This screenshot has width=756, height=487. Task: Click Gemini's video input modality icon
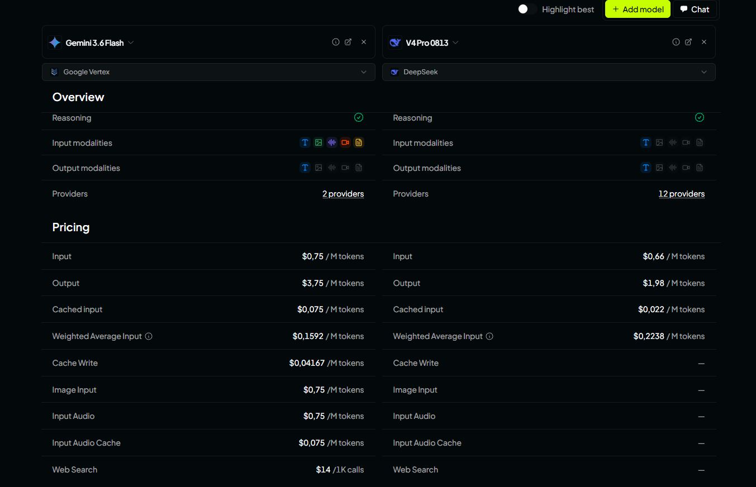(x=345, y=142)
